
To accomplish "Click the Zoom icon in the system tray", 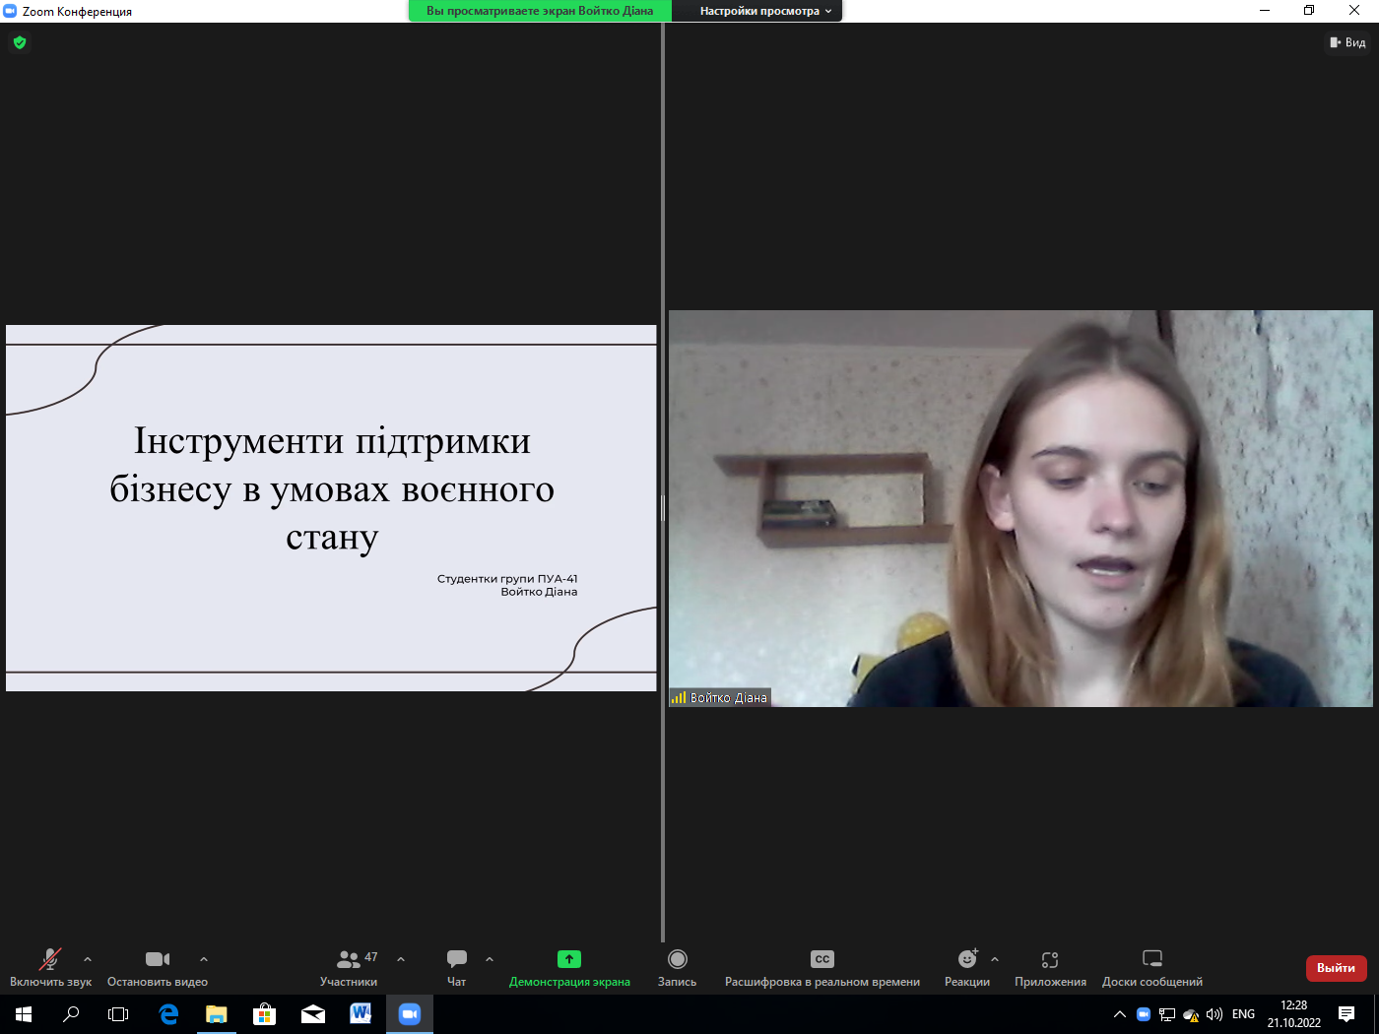I will point(1144,1014).
